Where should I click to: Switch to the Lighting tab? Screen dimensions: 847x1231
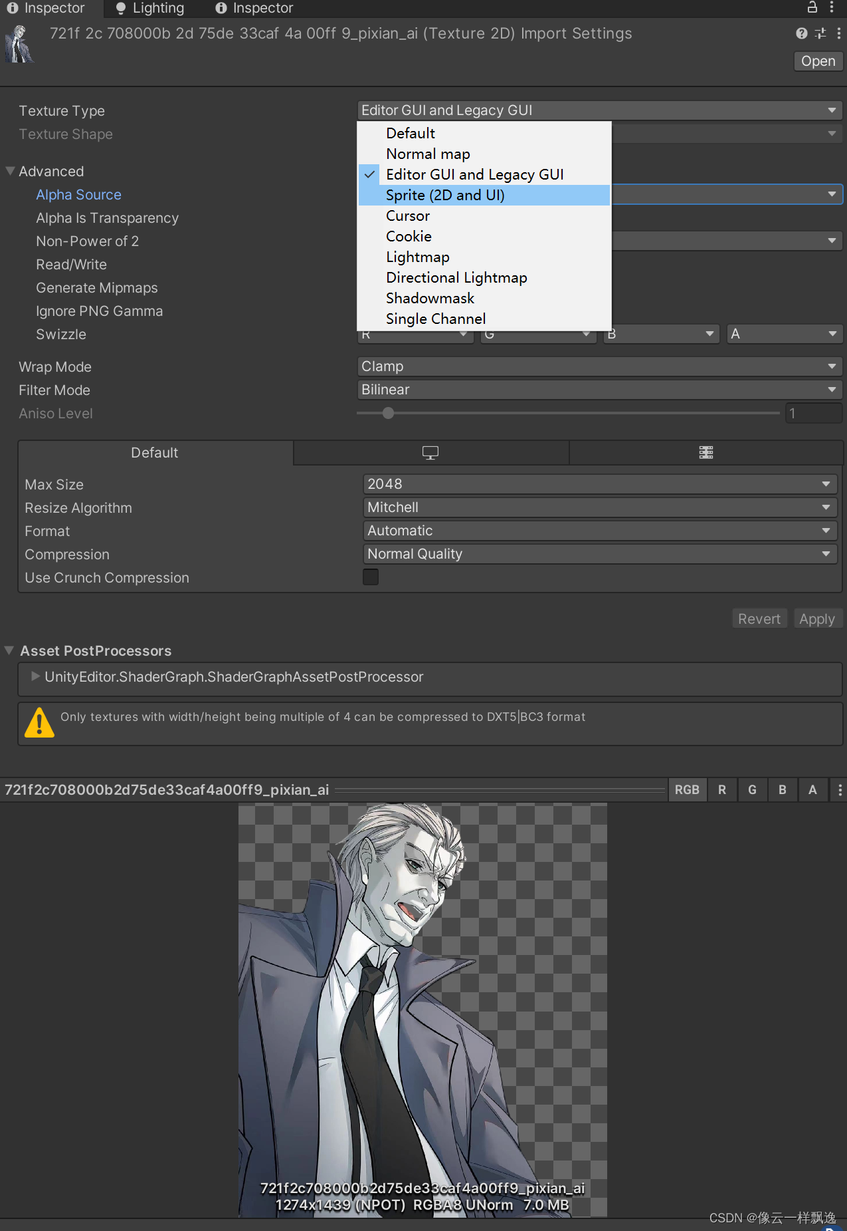(x=149, y=8)
